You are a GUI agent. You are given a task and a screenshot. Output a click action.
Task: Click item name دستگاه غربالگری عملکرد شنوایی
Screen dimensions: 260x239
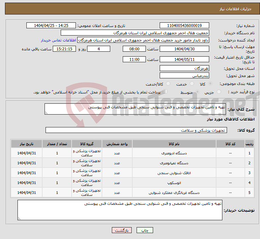(x=174, y=193)
